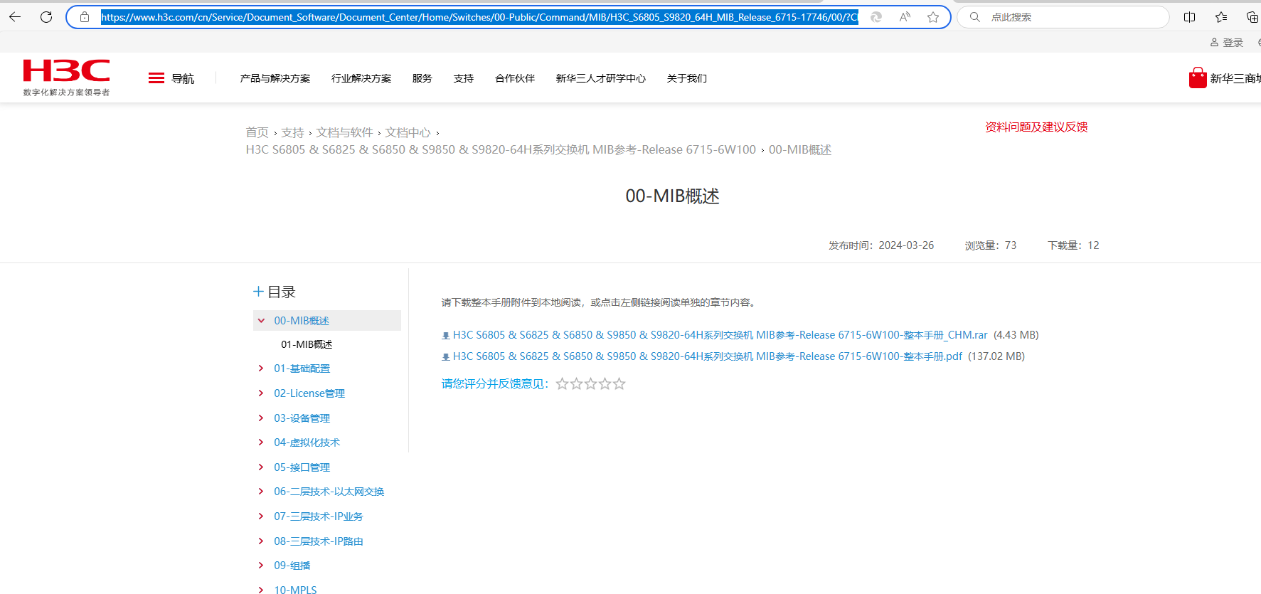Open the 资料问题及建议反馈 feedback link
The width and height of the screenshot is (1261, 594).
[1036, 127]
